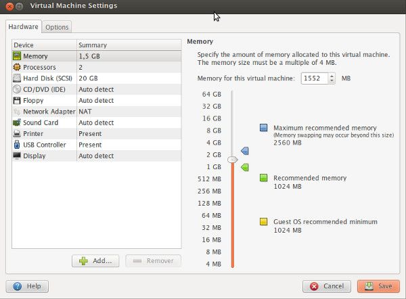The height and width of the screenshot is (299, 406).
Task: Click the Display monitor icon
Action: (17, 156)
